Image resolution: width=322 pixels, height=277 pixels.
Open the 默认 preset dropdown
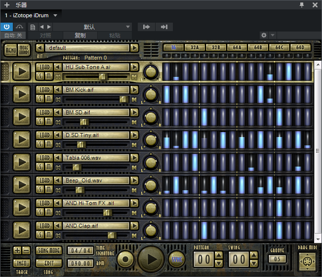[92, 27]
